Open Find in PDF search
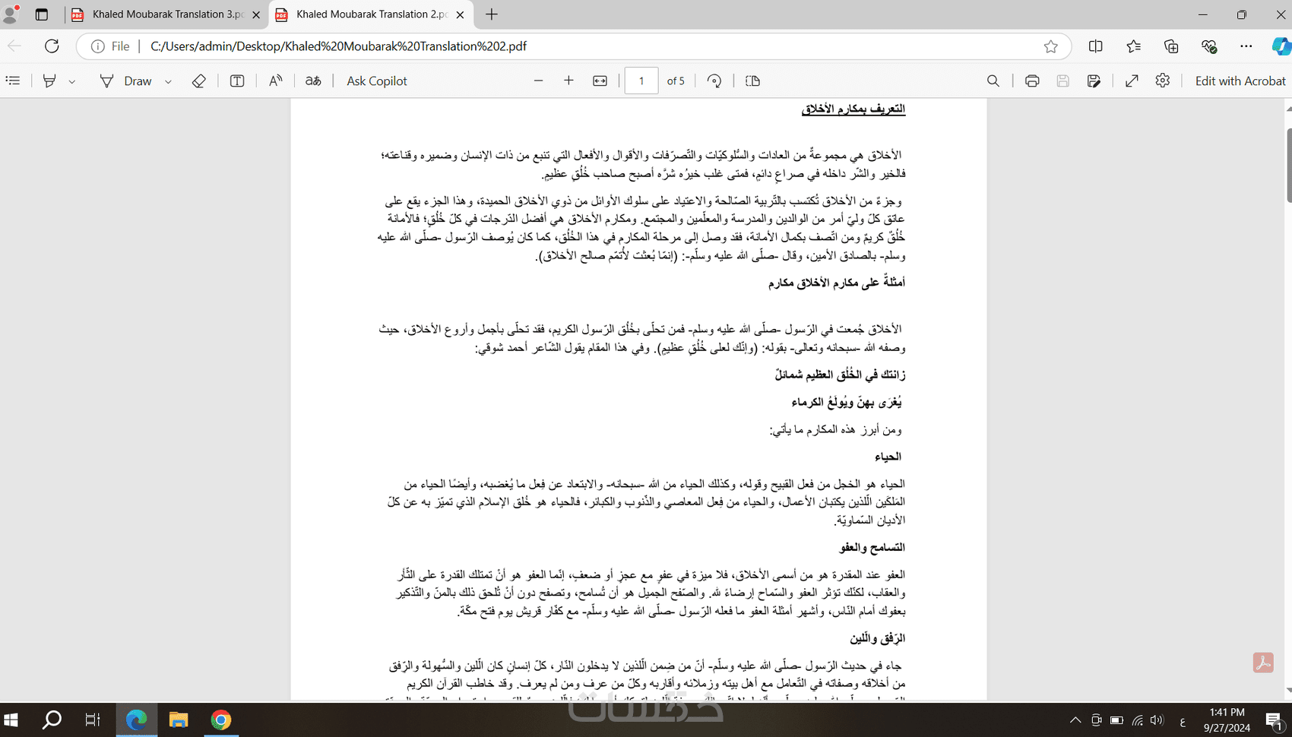The height and width of the screenshot is (737, 1292). tap(993, 81)
